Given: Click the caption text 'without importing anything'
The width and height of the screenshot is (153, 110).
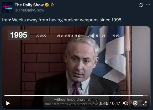Looking at the screenshot, I should 76,100.
